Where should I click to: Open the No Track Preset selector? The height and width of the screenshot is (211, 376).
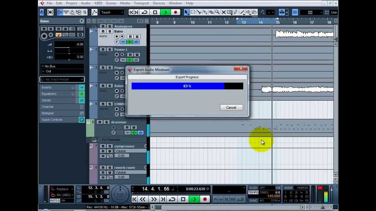pos(62,79)
